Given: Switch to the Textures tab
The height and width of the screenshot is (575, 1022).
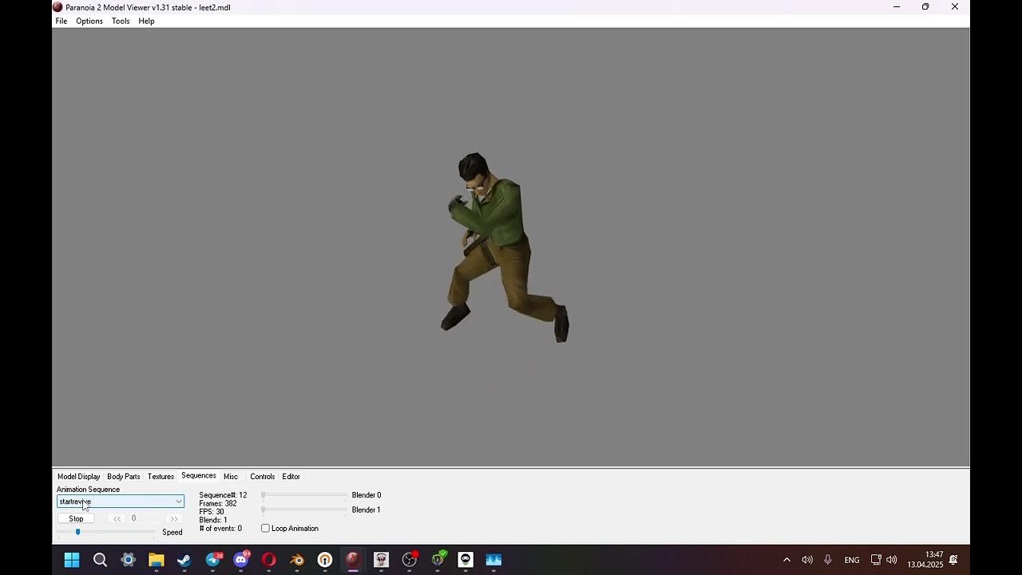Looking at the screenshot, I should (160, 477).
